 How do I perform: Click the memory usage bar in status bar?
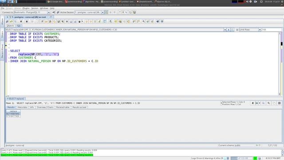pos(241,158)
